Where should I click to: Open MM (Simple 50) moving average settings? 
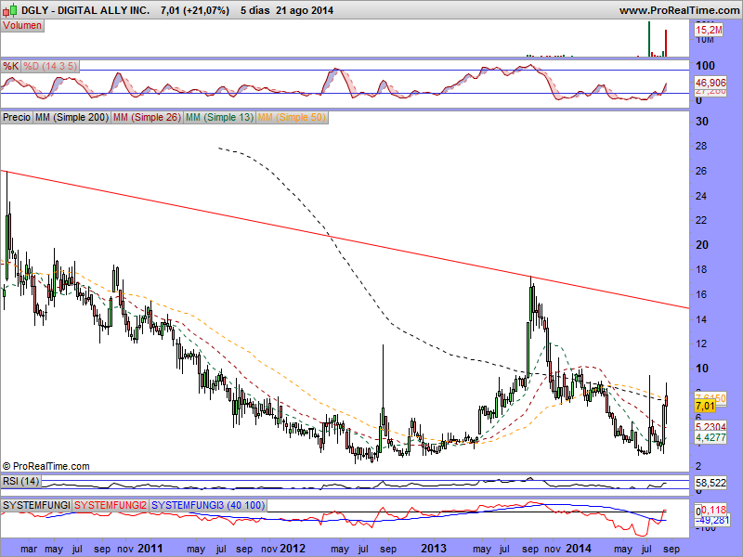tap(292, 117)
